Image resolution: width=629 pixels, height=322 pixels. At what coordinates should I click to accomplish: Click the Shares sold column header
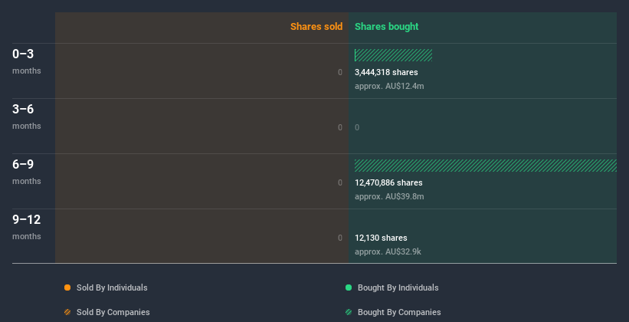pos(316,27)
